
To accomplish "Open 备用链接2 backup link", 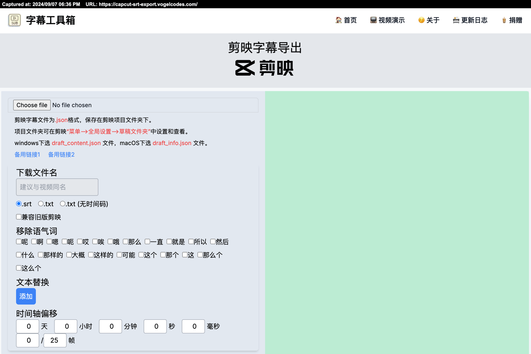I will (x=61, y=155).
